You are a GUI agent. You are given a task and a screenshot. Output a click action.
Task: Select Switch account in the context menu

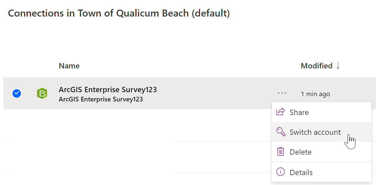click(x=315, y=132)
